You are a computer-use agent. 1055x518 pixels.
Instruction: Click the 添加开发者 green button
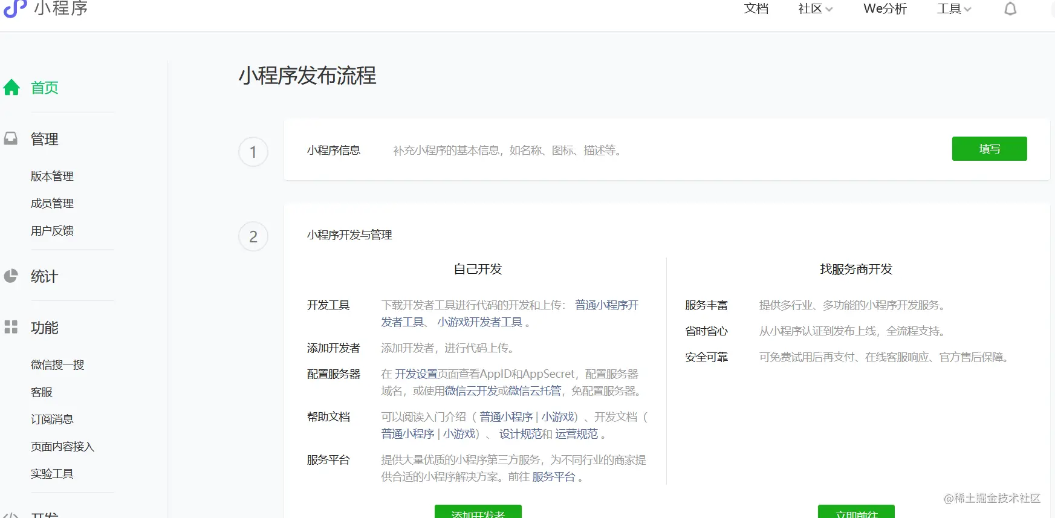[x=478, y=512]
